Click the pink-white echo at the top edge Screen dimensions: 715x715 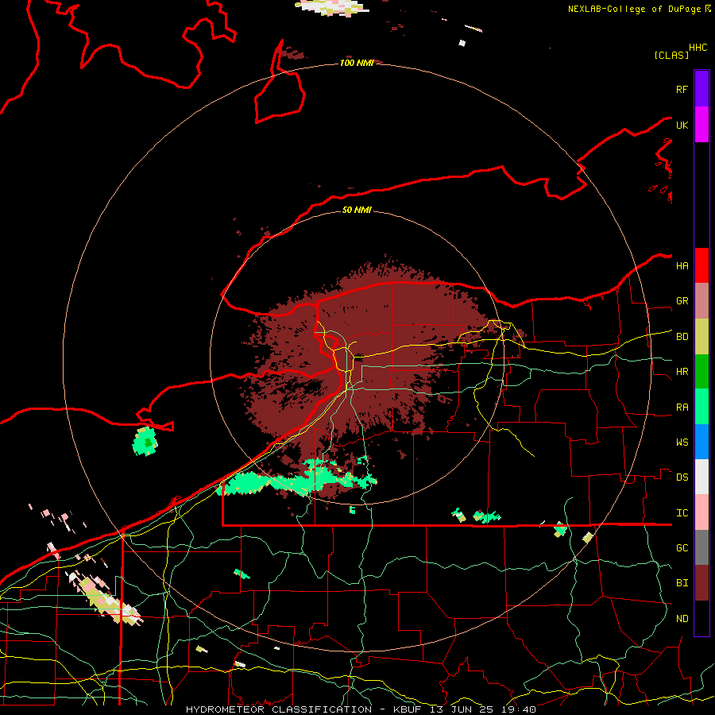[x=332, y=7]
